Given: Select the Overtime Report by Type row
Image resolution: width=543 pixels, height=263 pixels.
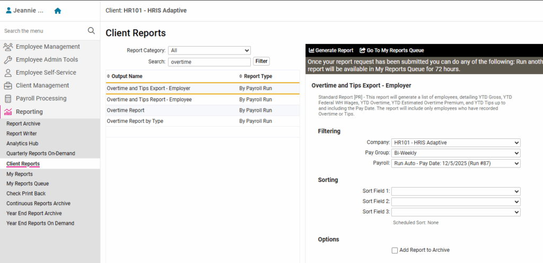Looking at the screenshot, I should pos(135,121).
